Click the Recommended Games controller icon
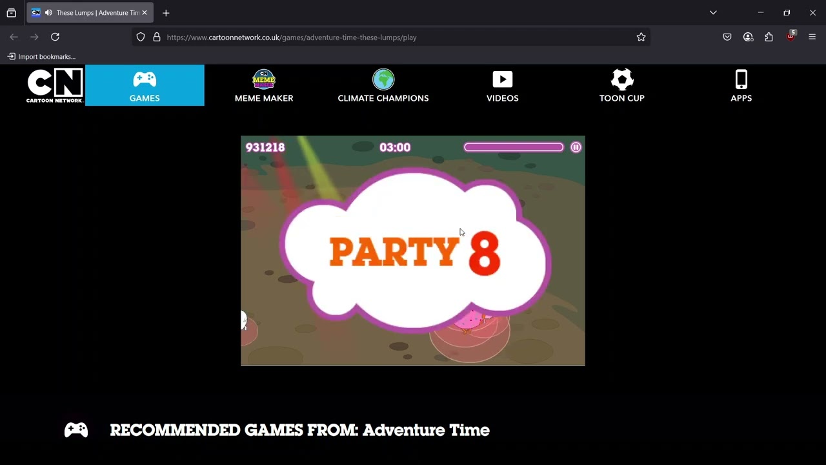The height and width of the screenshot is (465, 826). 76,430
